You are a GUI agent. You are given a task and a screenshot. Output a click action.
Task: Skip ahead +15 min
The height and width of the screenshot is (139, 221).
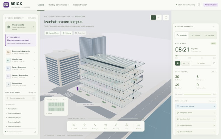201,63
